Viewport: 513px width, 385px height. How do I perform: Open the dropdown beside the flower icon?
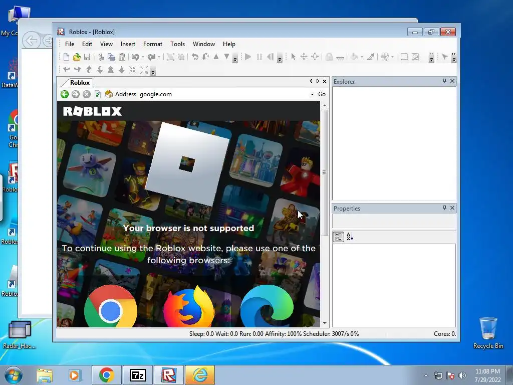[392, 57]
